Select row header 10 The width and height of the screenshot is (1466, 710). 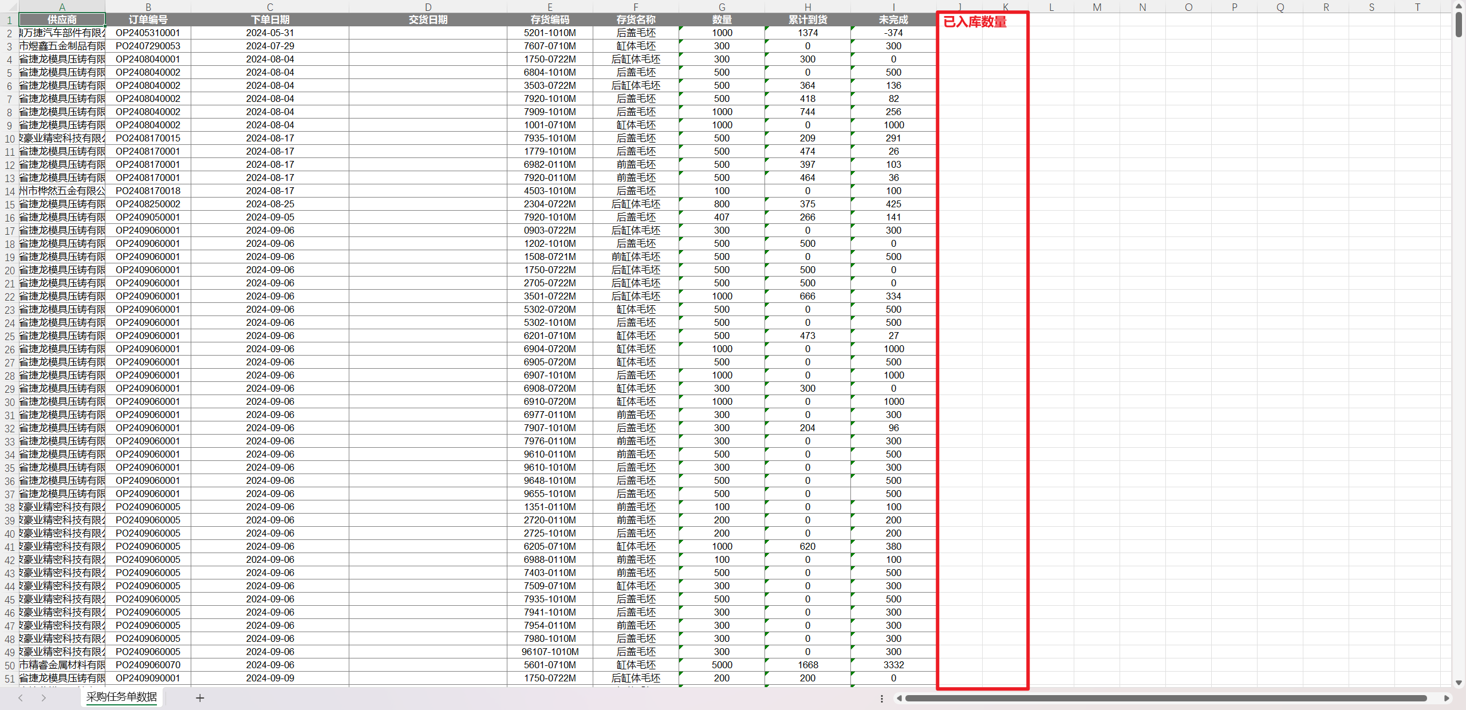[x=9, y=139]
